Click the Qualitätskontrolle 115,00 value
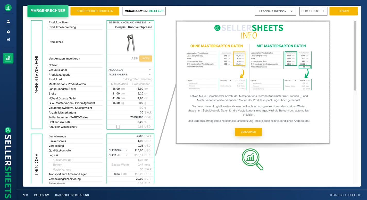Image resolution: width=367 pixels, height=200 pixels. (139, 150)
